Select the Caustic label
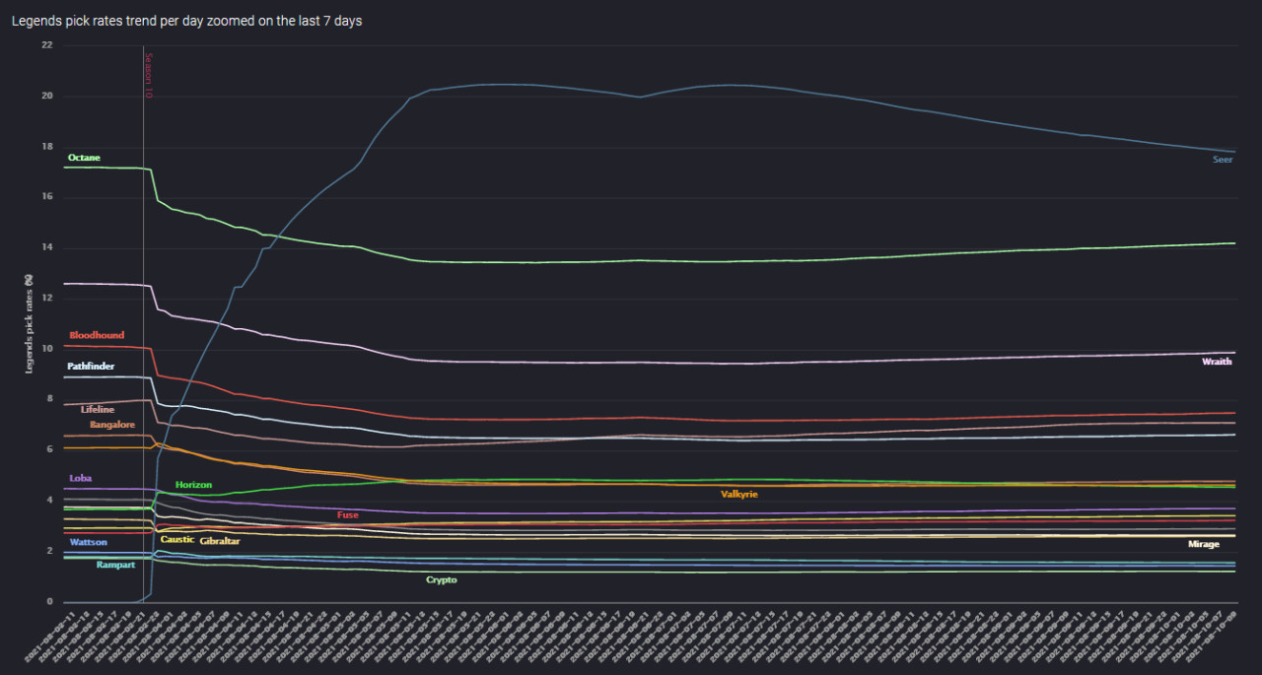The width and height of the screenshot is (1262, 675). 177,539
